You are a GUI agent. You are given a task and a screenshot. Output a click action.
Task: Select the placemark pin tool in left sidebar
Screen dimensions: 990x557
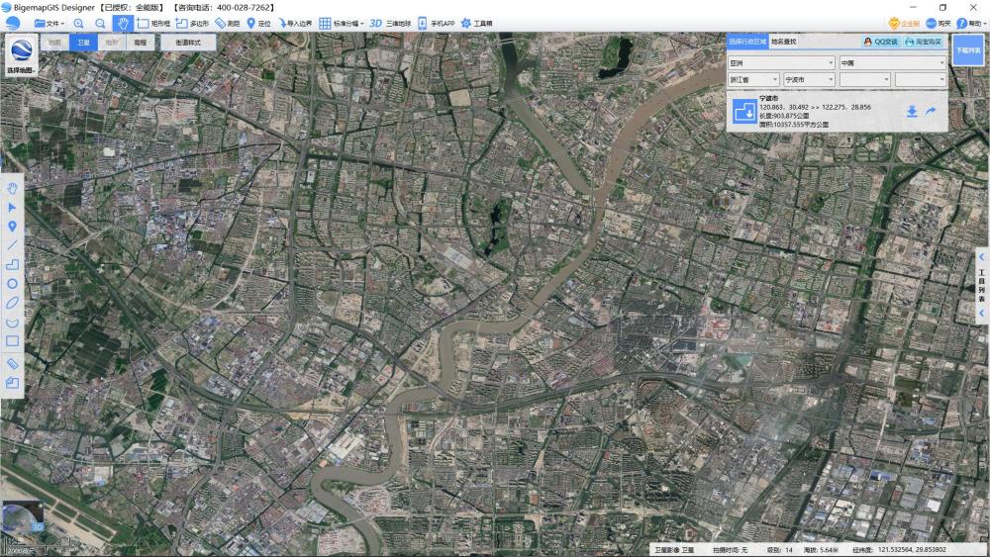(x=12, y=227)
